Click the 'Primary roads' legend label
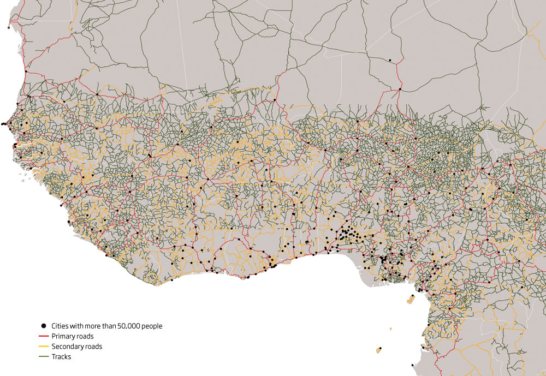This screenshot has height=376, width=546. coord(73,336)
